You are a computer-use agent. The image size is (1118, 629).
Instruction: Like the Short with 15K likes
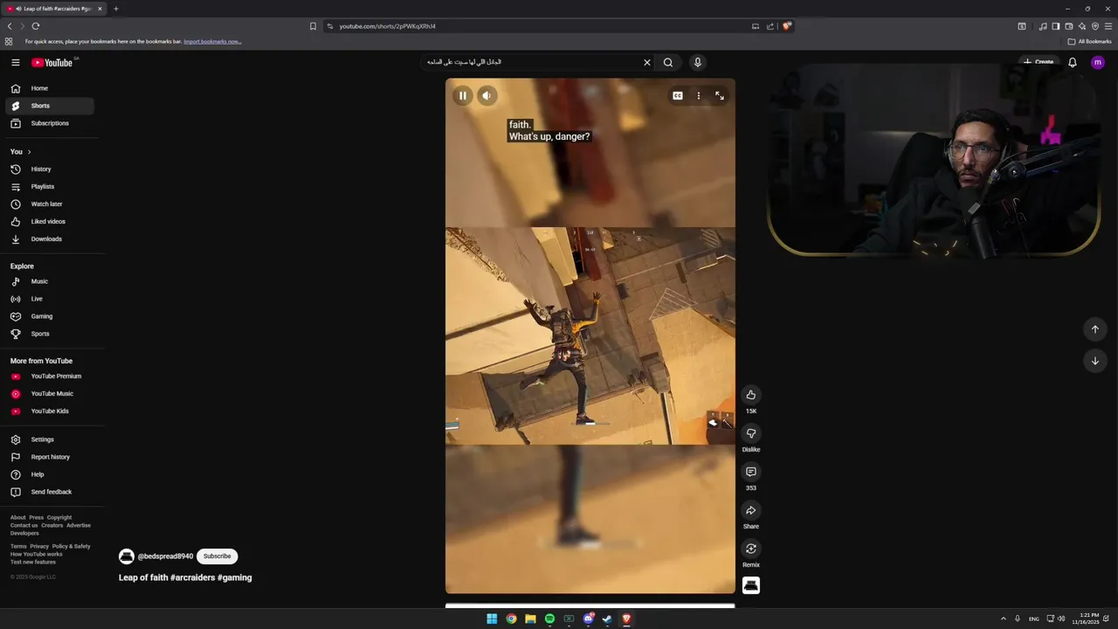(751, 395)
